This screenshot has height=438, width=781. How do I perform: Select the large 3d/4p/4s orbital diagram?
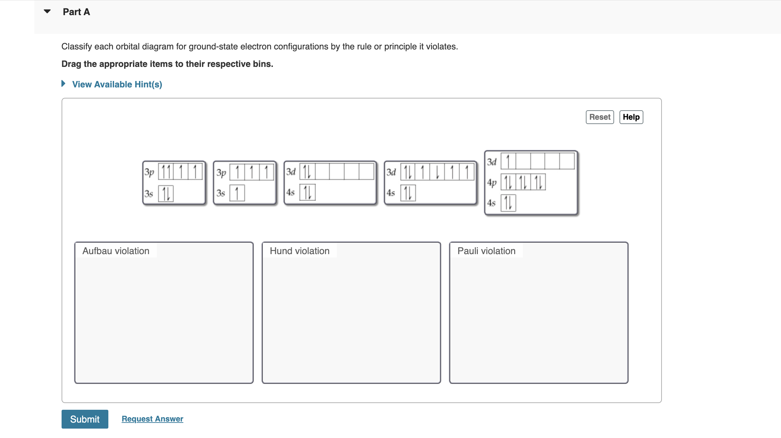[x=531, y=183]
